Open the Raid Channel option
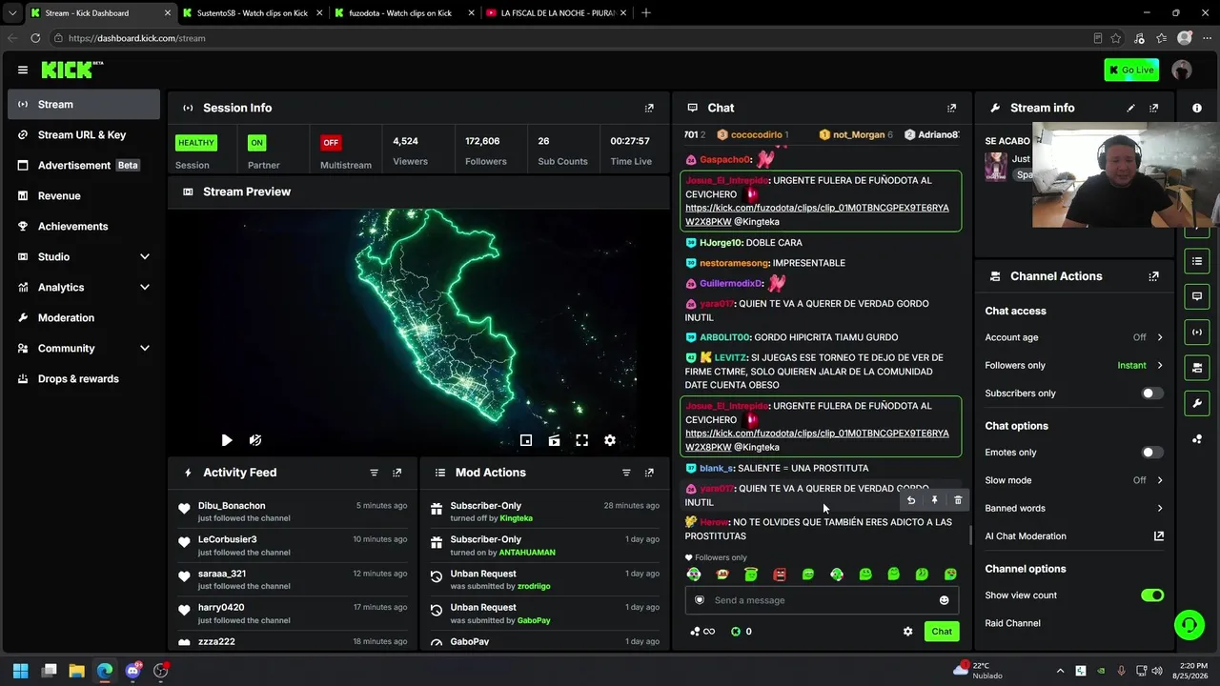 click(x=1012, y=623)
